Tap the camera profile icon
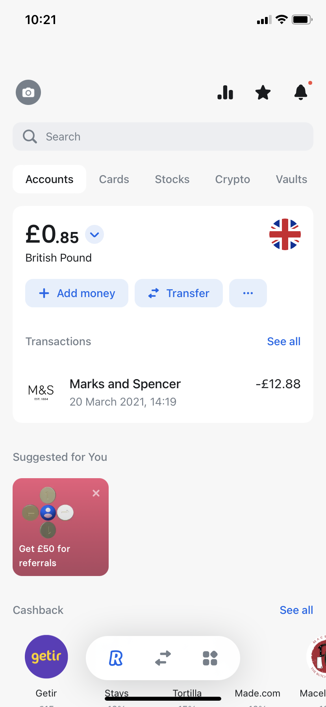The width and height of the screenshot is (326, 707). click(28, 92)
